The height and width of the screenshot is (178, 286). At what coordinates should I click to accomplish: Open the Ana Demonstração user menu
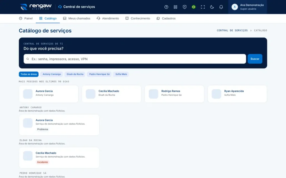point(247,7)
